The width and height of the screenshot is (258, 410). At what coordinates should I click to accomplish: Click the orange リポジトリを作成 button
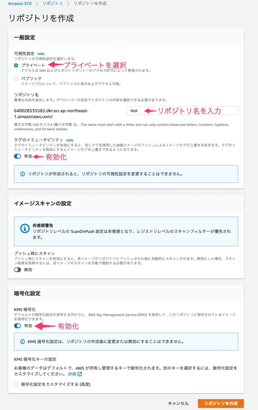(x=221, y=403)
